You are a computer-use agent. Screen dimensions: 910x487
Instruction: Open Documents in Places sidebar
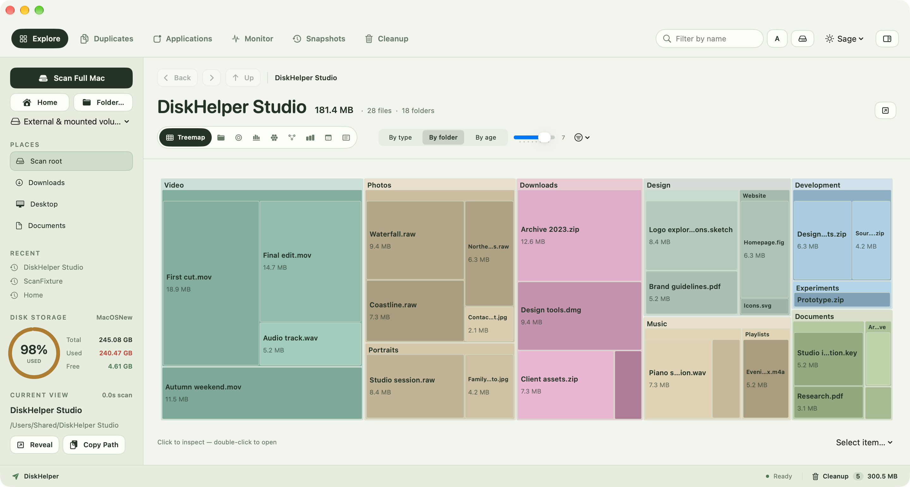(x=71, y=226)
